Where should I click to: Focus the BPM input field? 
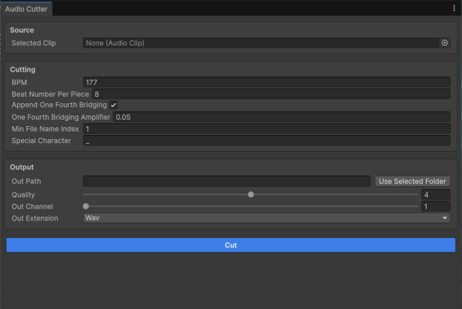266,83
